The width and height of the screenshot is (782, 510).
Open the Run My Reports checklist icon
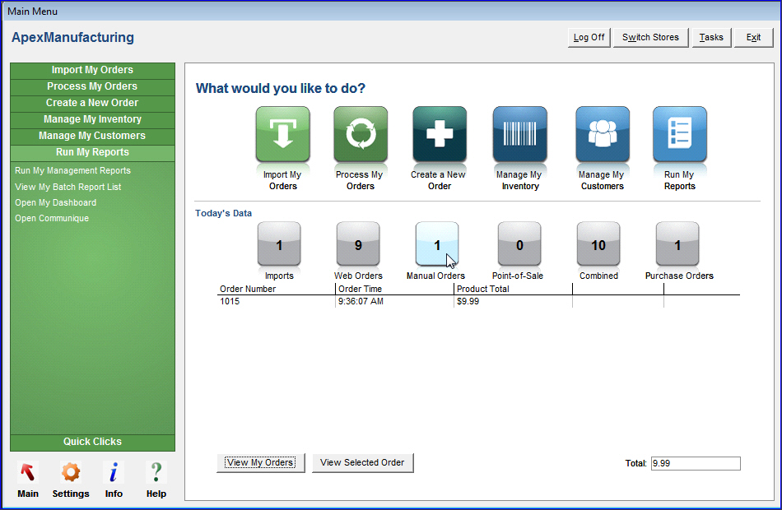tap(679, 134)
